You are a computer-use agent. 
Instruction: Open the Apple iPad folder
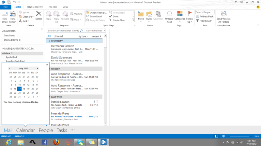(11, 57)
